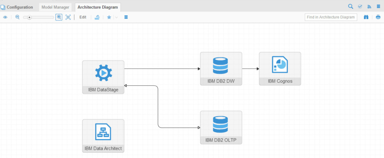The width and height of the screenshot is (384, 158).
Task: Open the top-right main menu icon
Action: click(378, 7)
